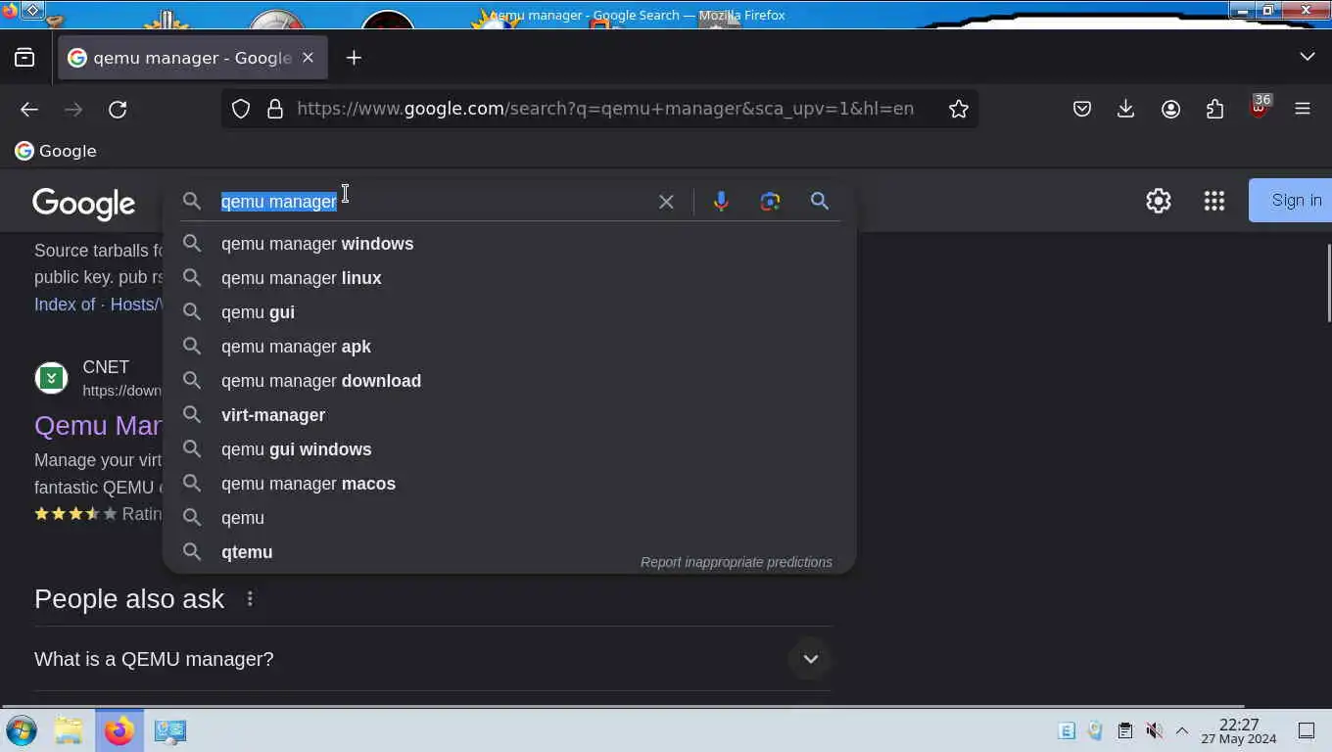Reload the current page

coord(118,110)
